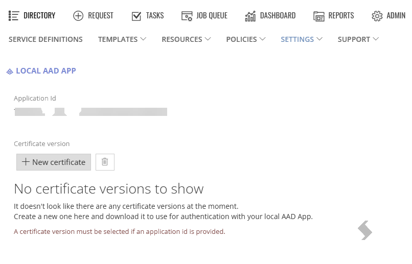
Task: Expand the SETTINGS dropdown
Action: click(302, 39)
